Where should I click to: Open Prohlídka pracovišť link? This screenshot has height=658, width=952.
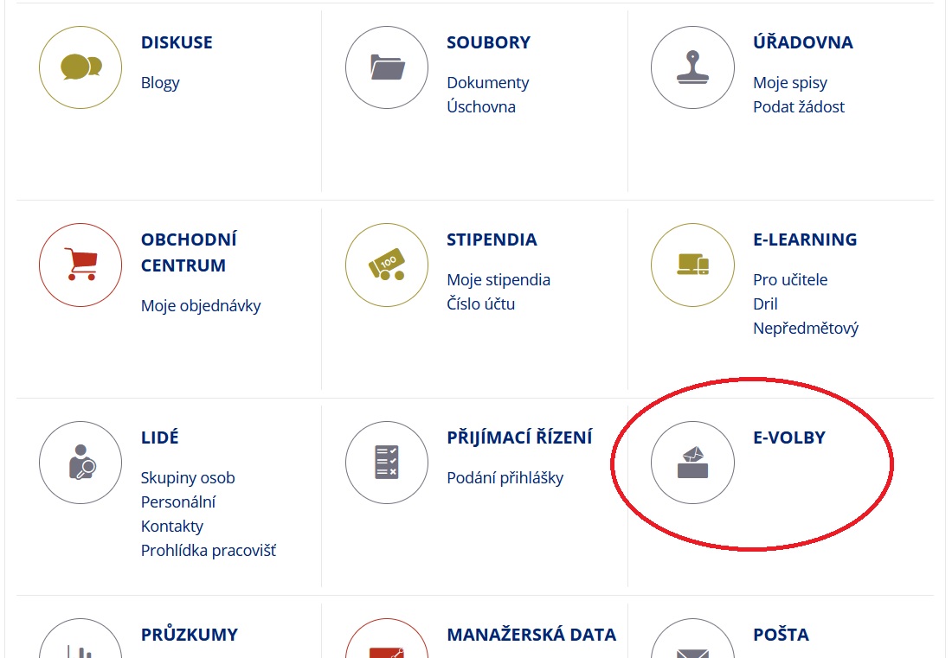point(208,550)
